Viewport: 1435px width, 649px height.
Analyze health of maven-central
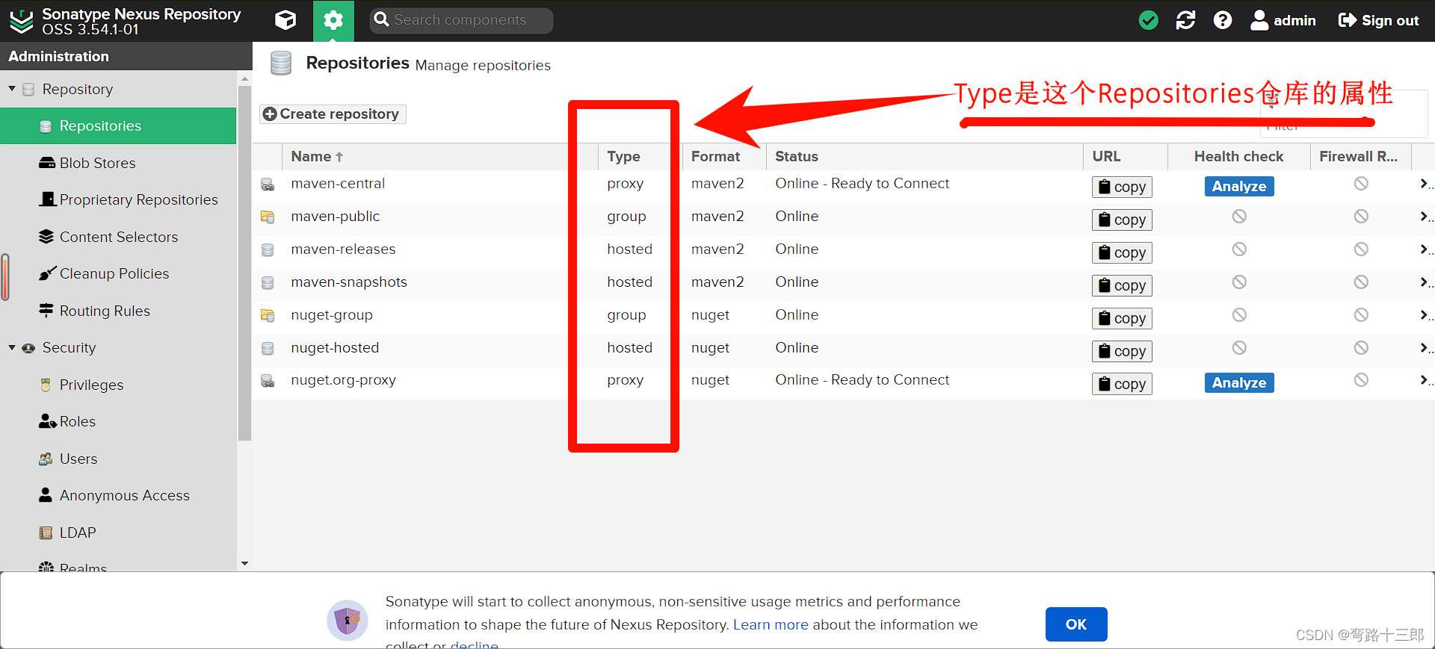coord(1239,186)
